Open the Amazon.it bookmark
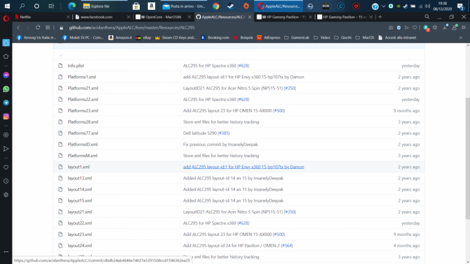 click(x=120, y=38)
